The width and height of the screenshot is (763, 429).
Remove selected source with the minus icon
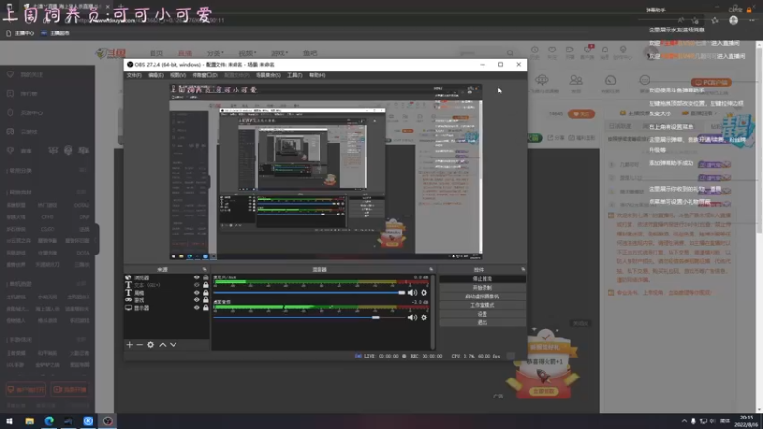[x=139, y=345]
